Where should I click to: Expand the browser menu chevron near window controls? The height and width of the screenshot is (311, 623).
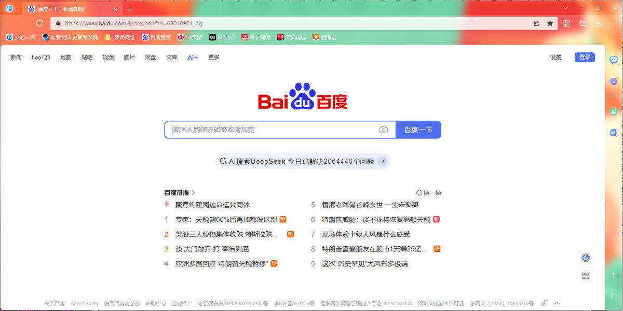565,8
